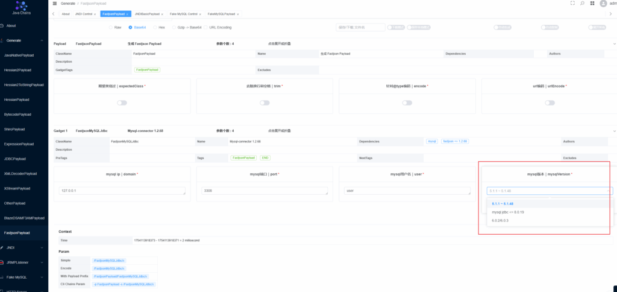Click the hamburger menu collapse icon
Screen dimensions: 617x292
(x=55, y=4)
